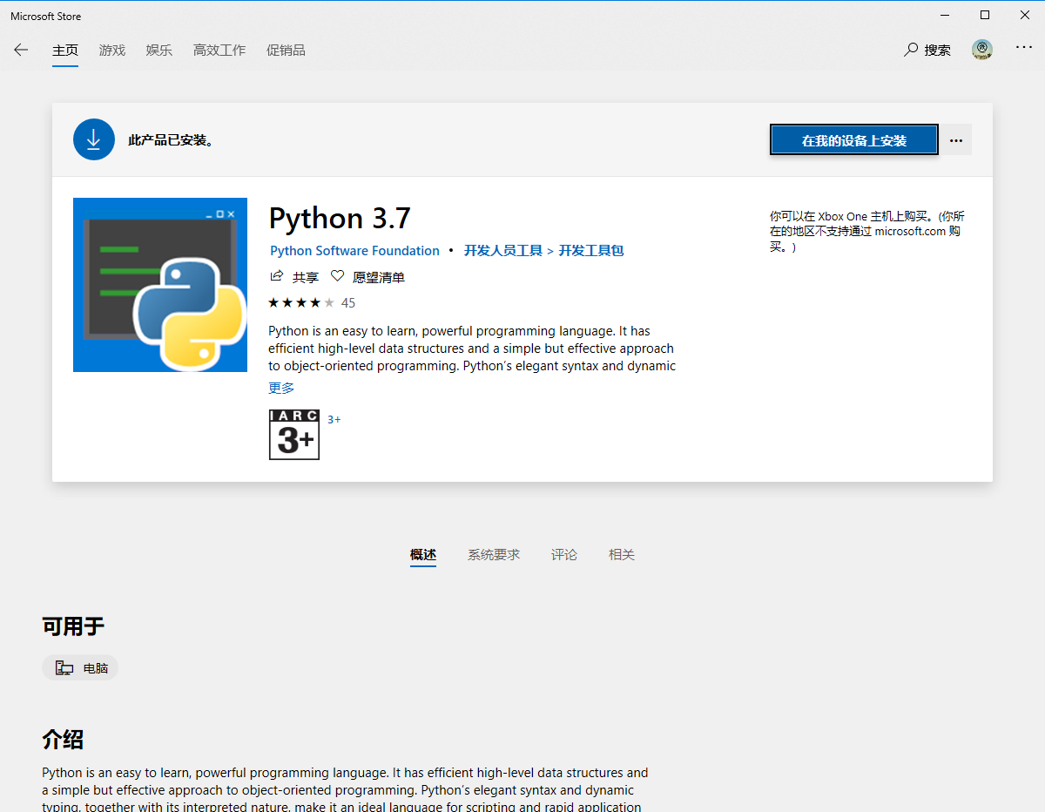The width and height of the screenshot is (1045, 812).
Task: Open more options next to install button
Action: [x=956, y=140]
